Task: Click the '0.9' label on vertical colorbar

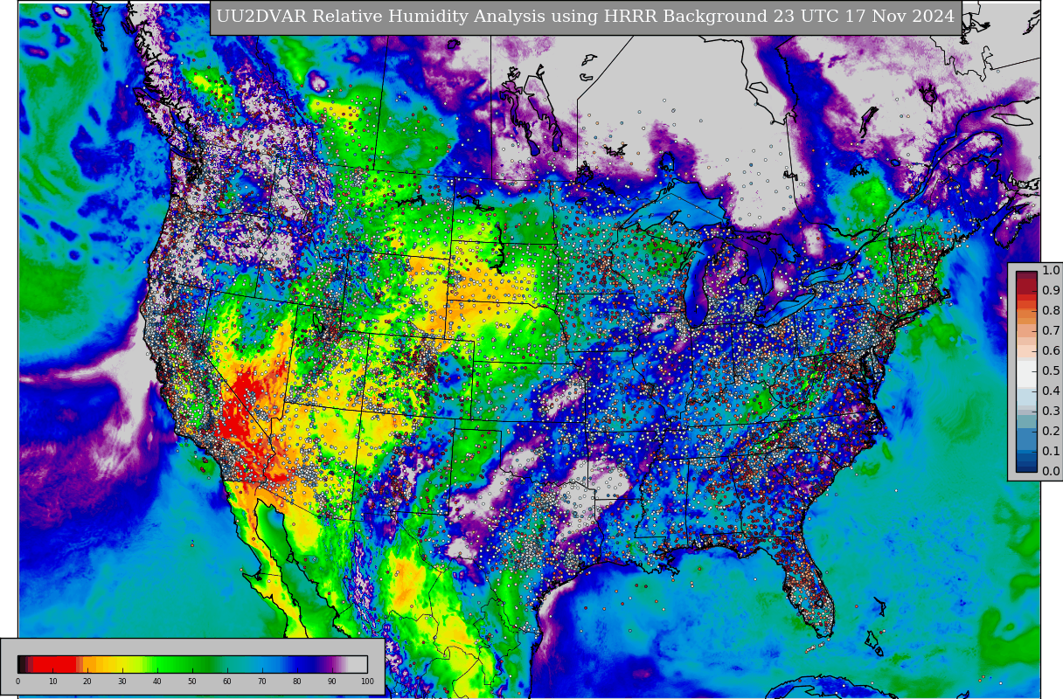Action: pos(1051,291)
